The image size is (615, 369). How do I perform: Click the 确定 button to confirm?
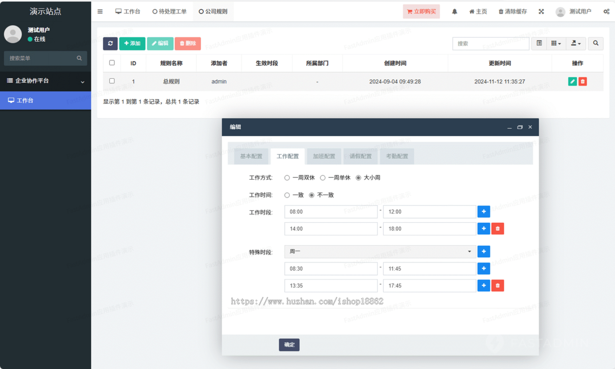click(x=289, y=344)
